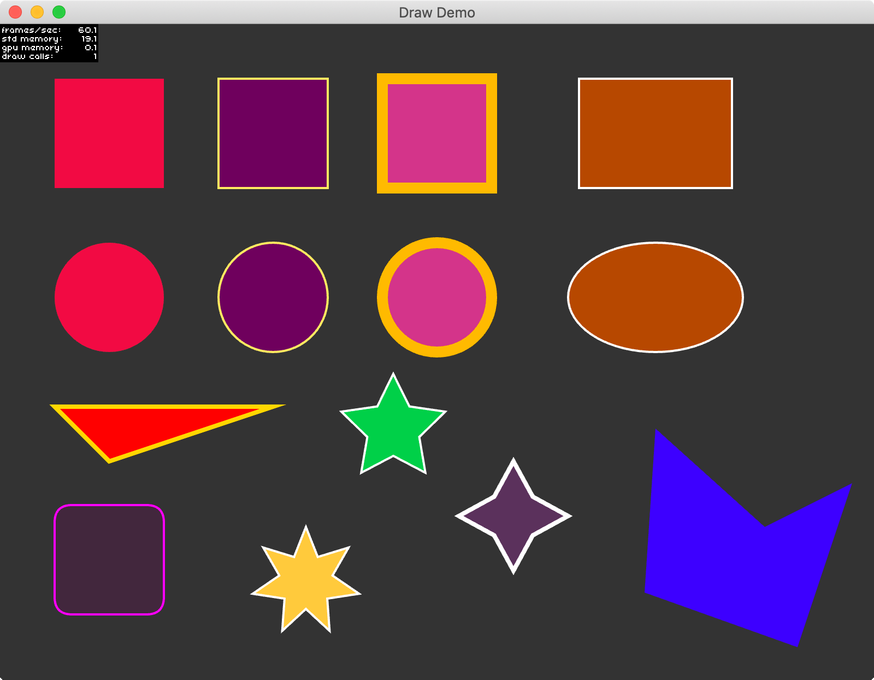Screen dimensions: 874x680
Task: Click the solid red square without border
Action: 109,133
